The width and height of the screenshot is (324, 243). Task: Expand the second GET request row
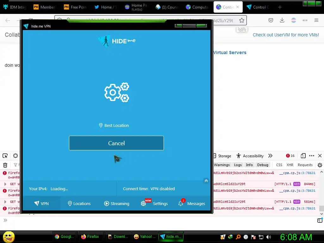5,202
